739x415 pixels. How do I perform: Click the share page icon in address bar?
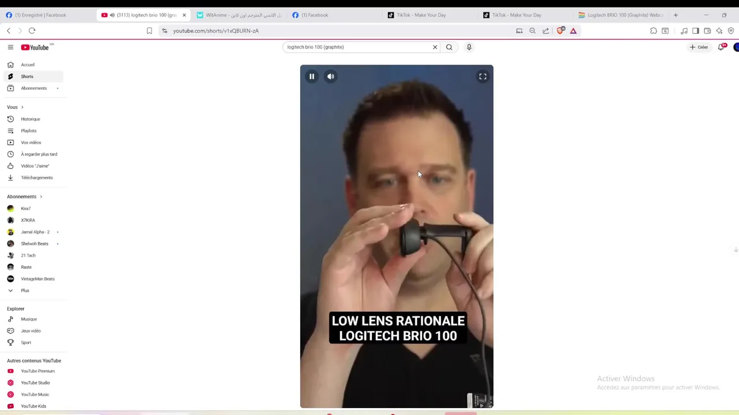546,31
